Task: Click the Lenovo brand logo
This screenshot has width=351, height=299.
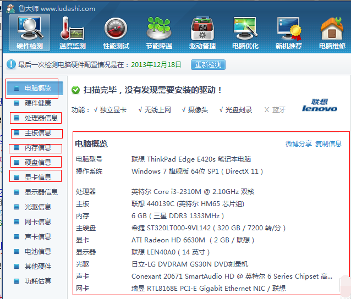Action: tap(320, 105)
